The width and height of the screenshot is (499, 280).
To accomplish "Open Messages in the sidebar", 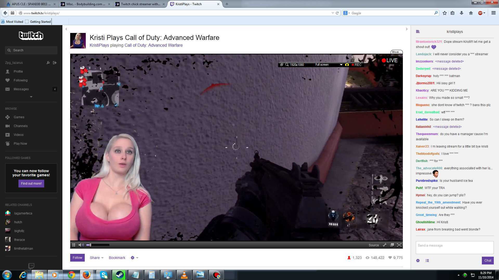I will pos(21,89).
